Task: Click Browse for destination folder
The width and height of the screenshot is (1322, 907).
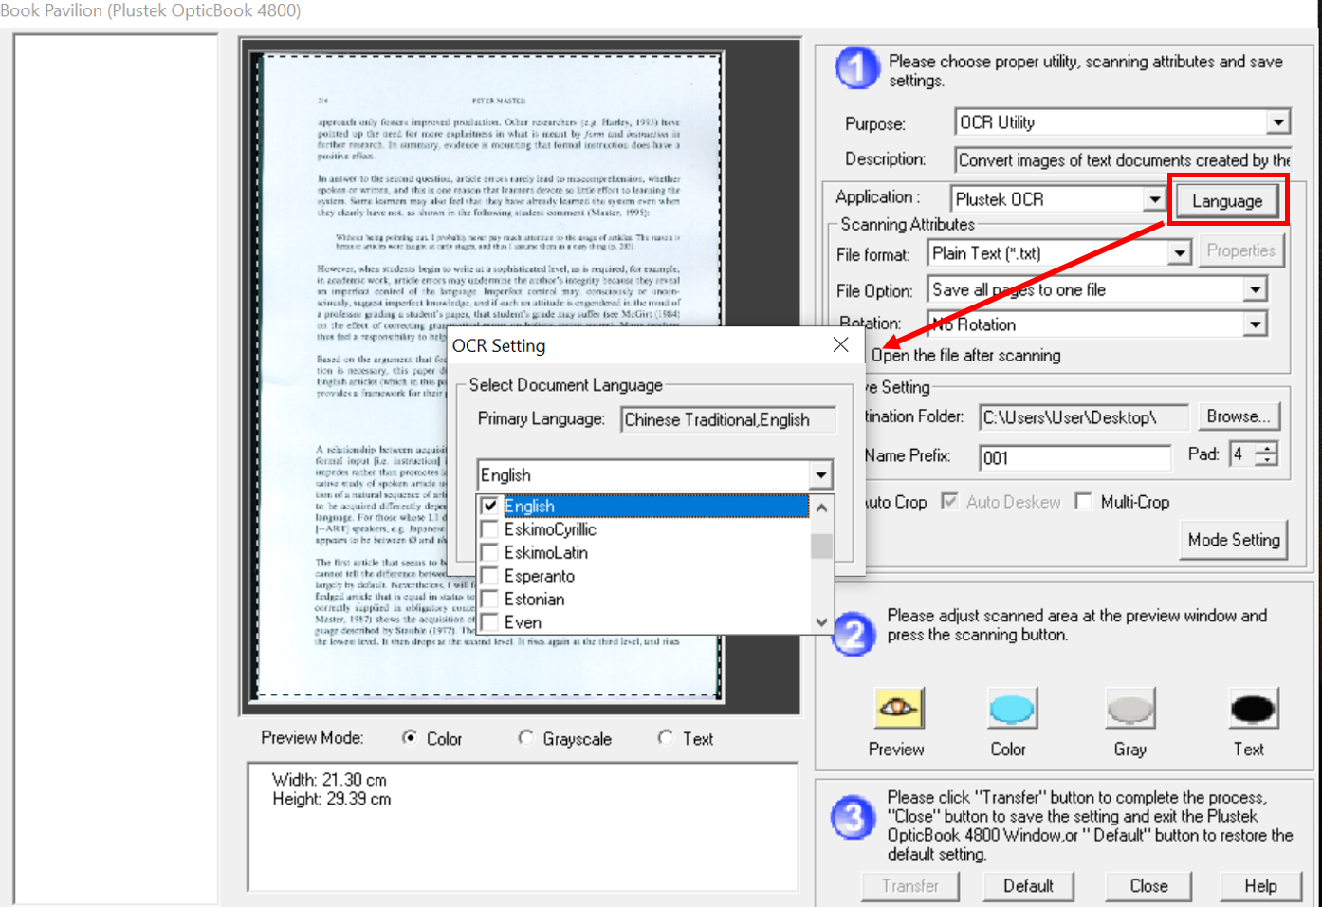Action: pyautogui.click(x=1238, y=416)
